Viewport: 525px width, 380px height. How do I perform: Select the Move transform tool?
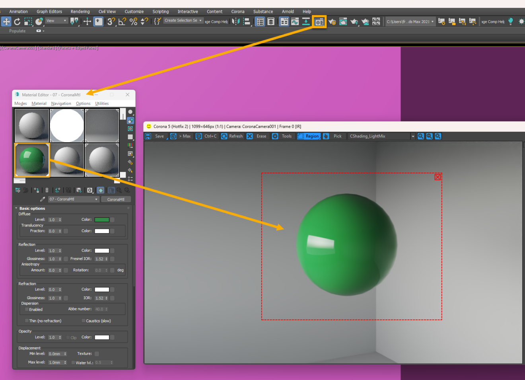pos(6,21)
